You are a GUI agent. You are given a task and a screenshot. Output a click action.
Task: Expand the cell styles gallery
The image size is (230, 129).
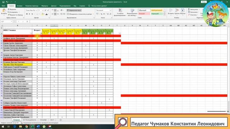pyautogui.click(x=165, y=14)
